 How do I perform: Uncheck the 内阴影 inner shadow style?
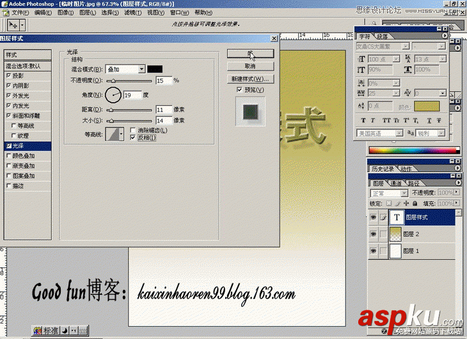[x=9, y=86]
